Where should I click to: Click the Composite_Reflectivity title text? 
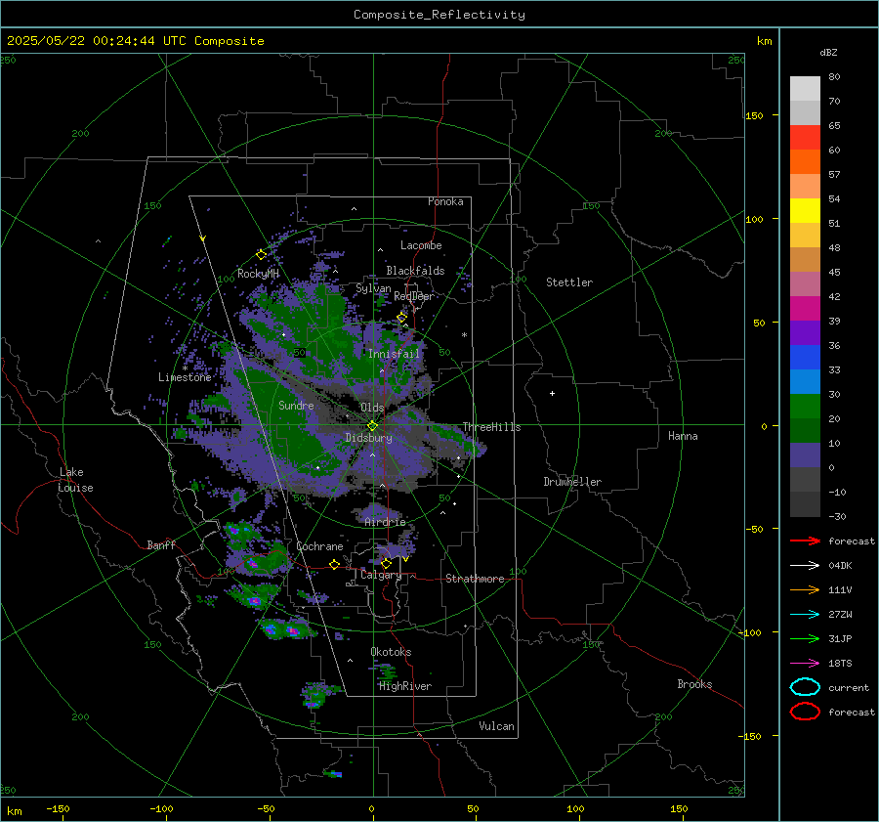click(x=439, y=15)
